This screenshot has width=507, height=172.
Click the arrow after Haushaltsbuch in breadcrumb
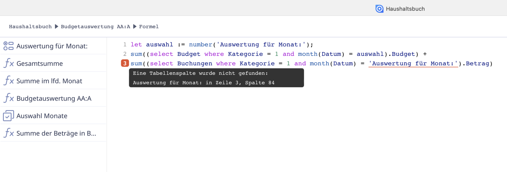(57, 26)
